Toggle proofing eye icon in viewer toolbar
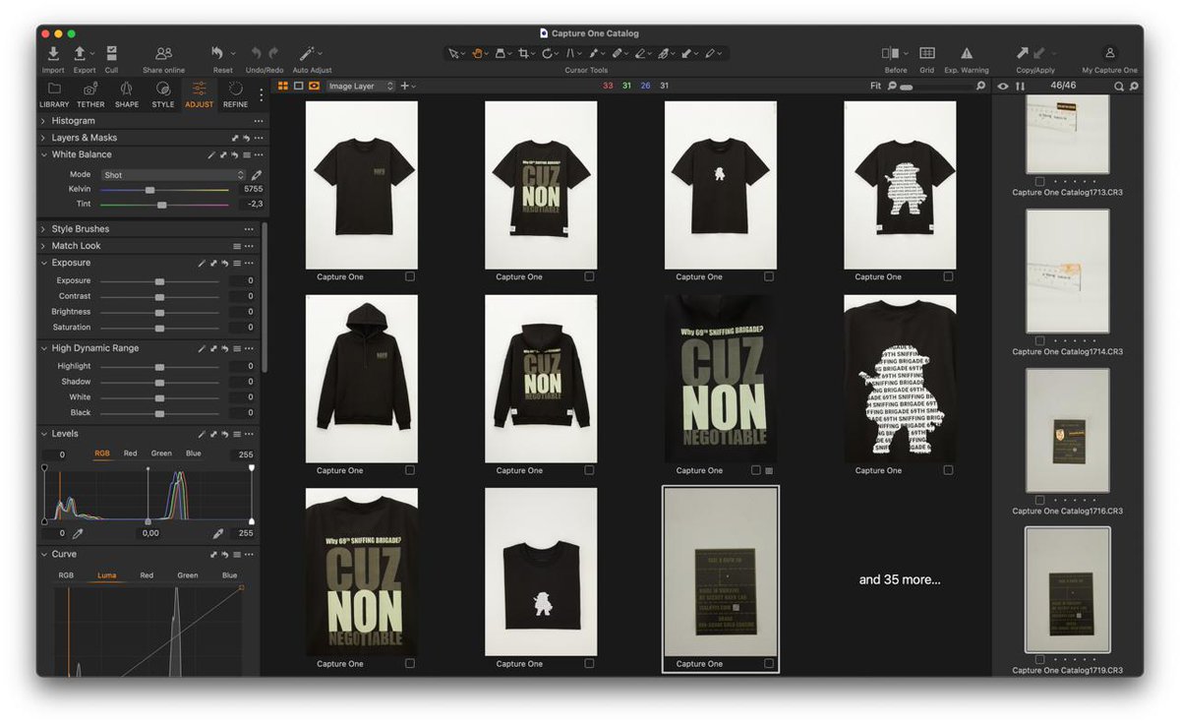Screen dimensions: 1180x725 315,86
